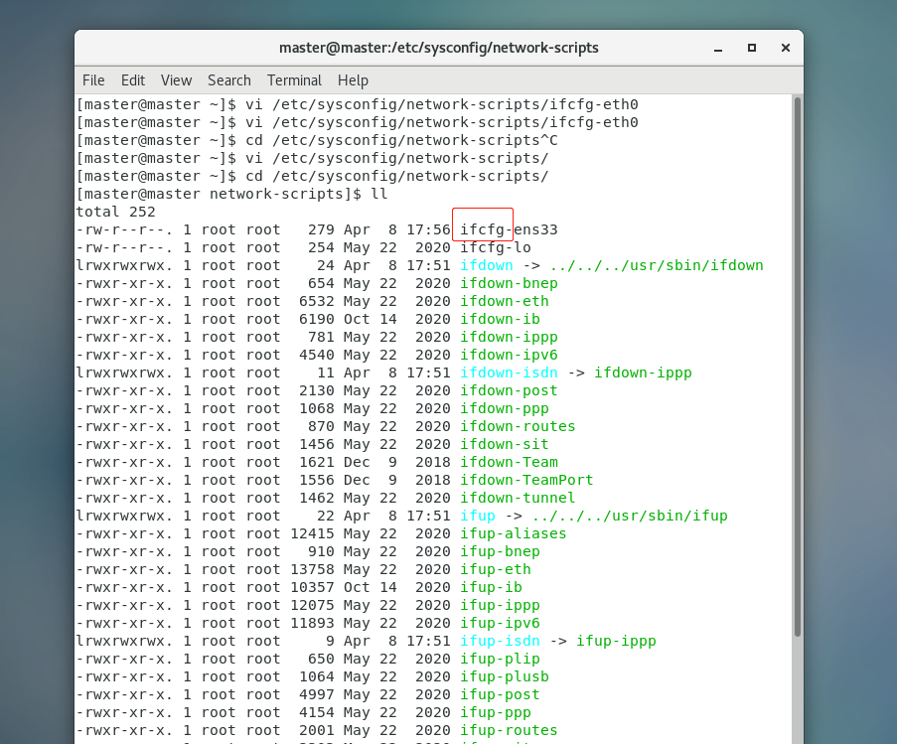Screen dimensions: 897x744
Task: Click the ifup-aliases file name
Action: point(514,534)
